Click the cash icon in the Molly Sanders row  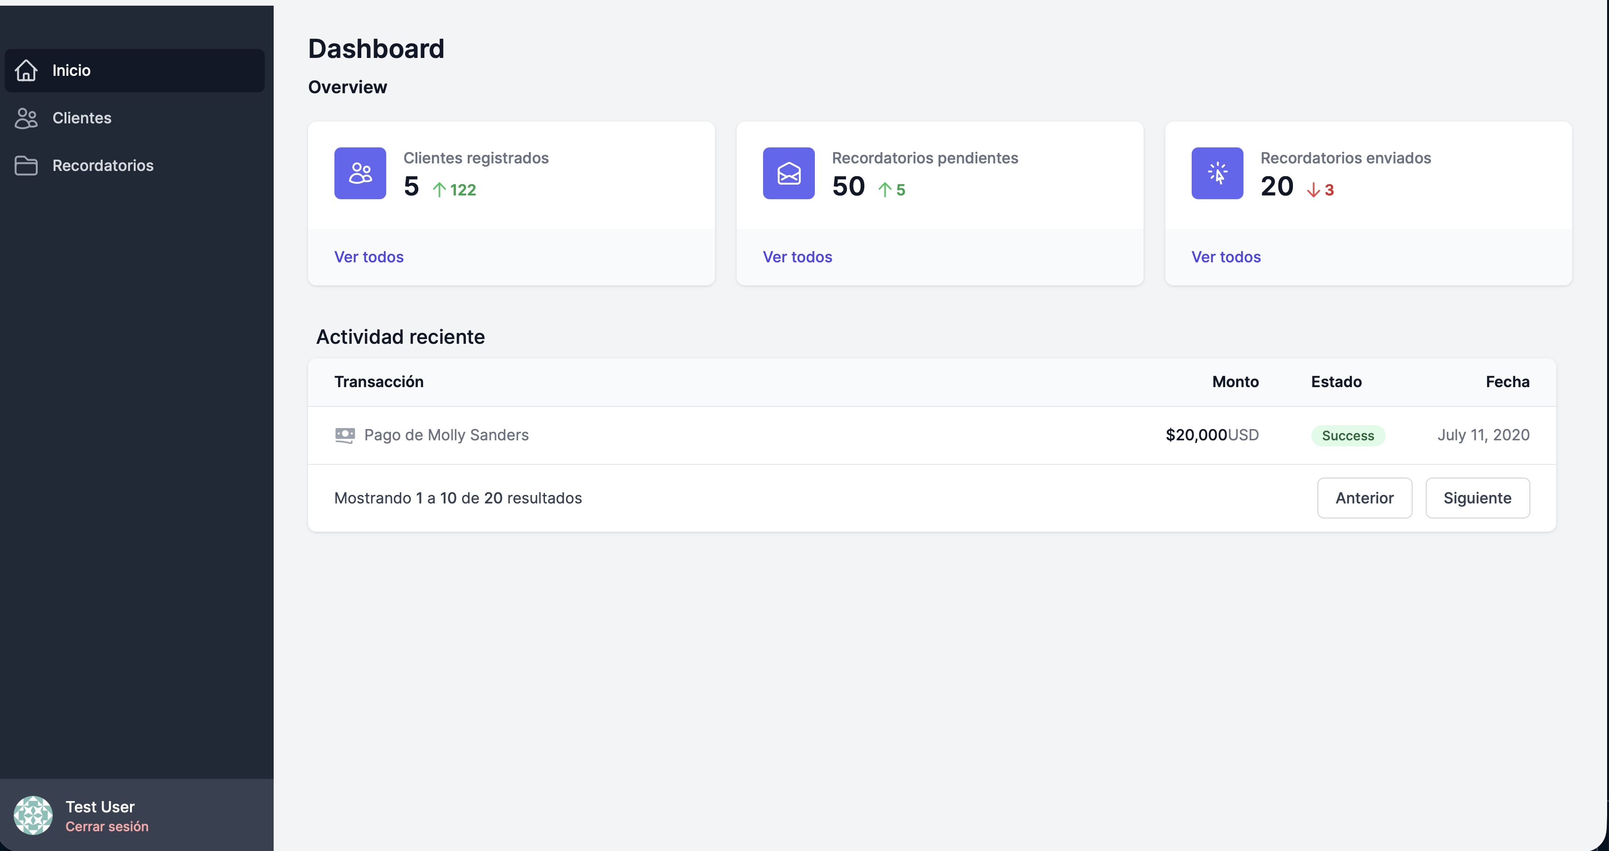tap(345, 435)
